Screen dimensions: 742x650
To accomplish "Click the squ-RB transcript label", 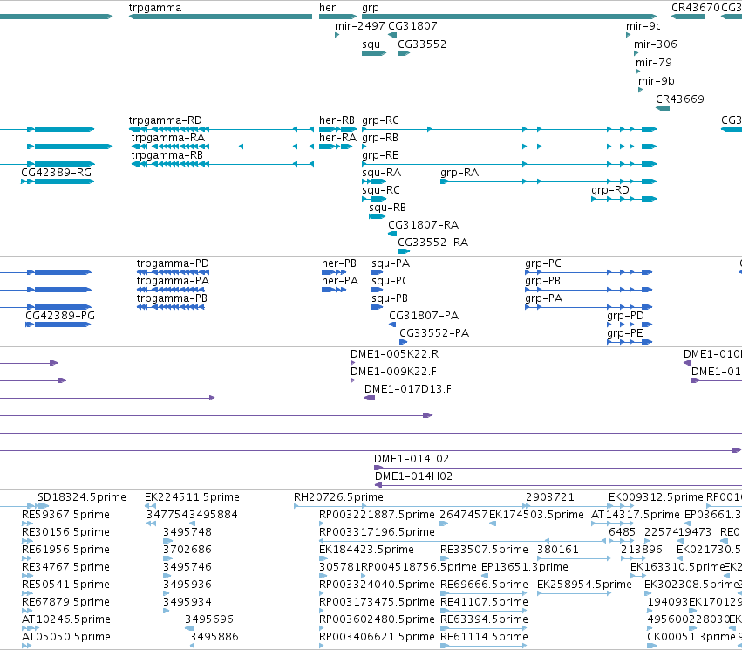I will point(387,208).
